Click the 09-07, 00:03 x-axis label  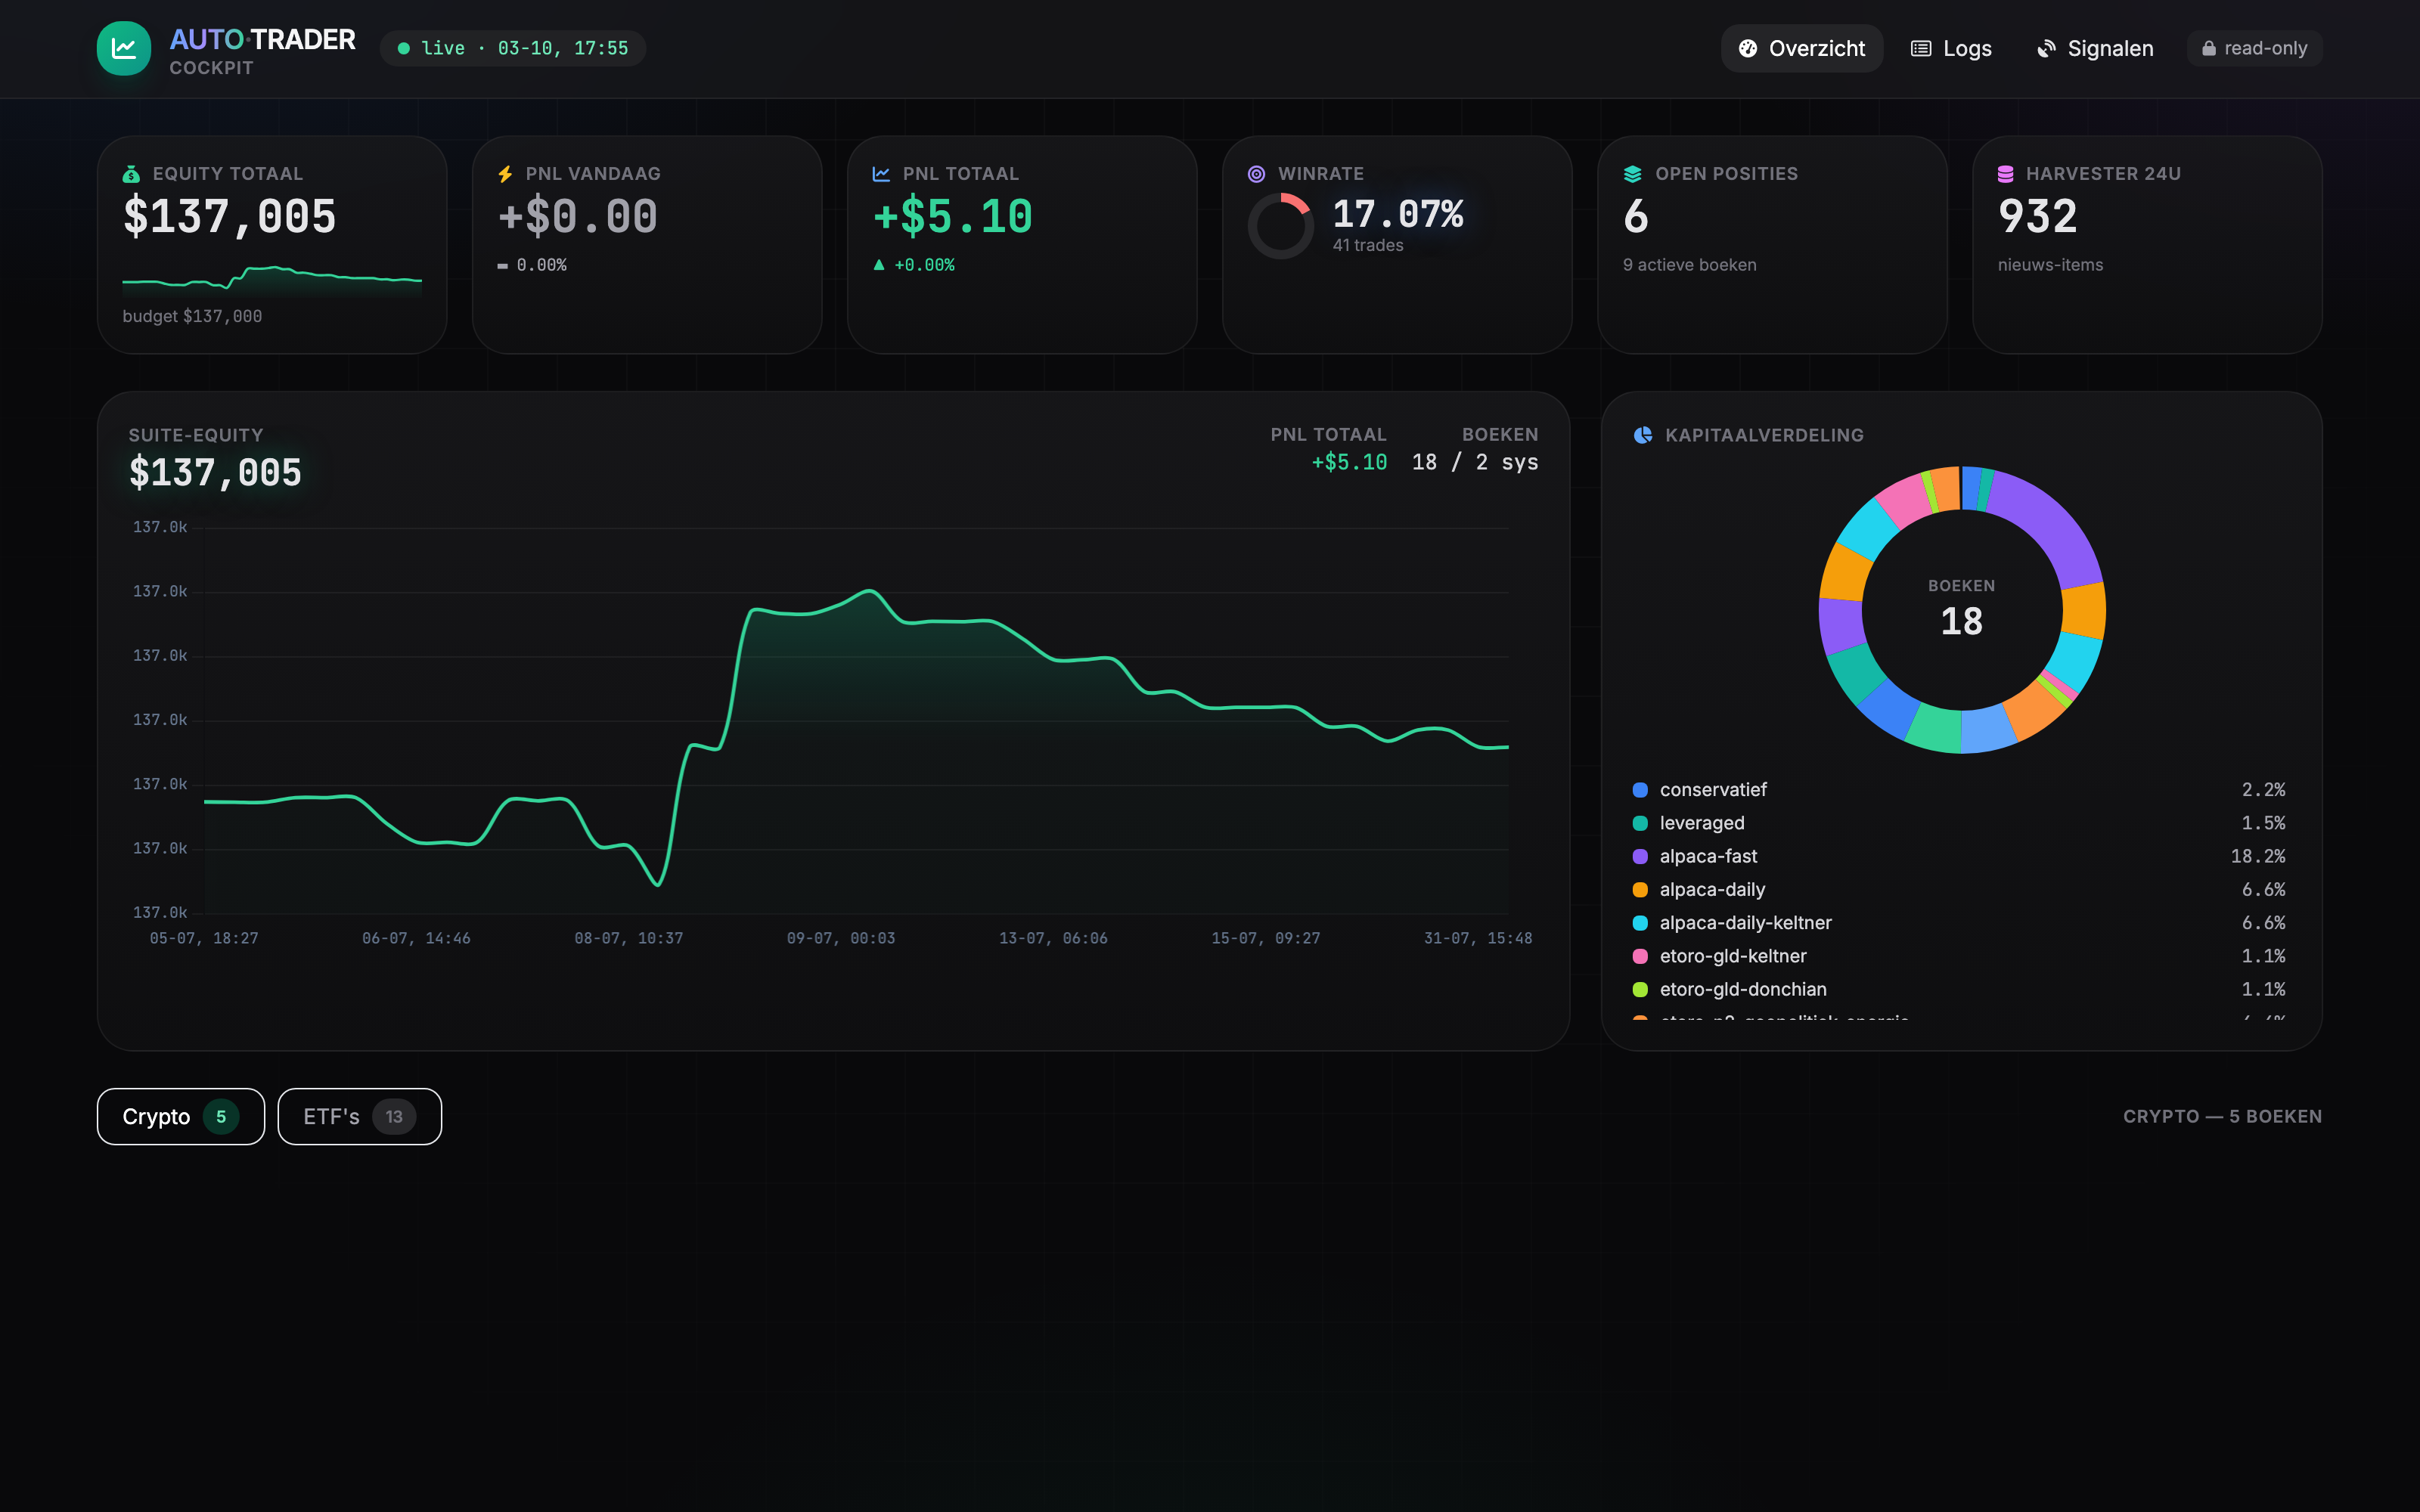841,938
